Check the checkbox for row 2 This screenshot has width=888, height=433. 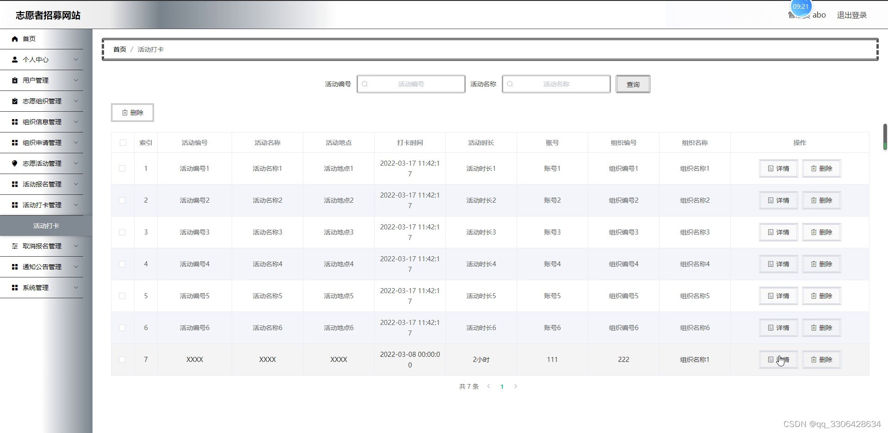click(122, 200)
